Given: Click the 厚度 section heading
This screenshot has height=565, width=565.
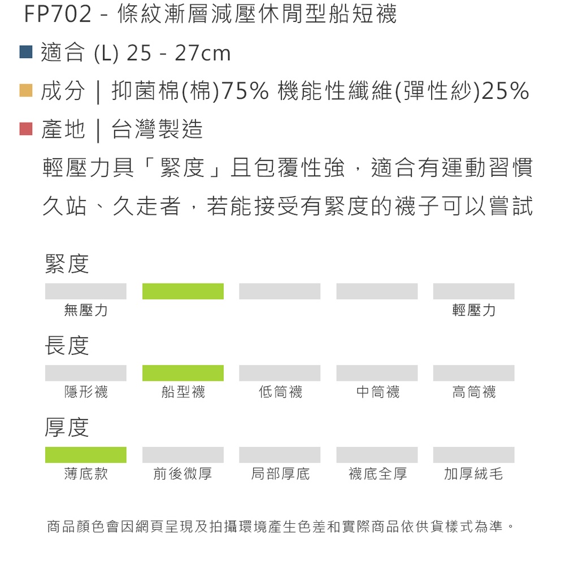Looking at the screenshot, I should (x=67, y=428).
